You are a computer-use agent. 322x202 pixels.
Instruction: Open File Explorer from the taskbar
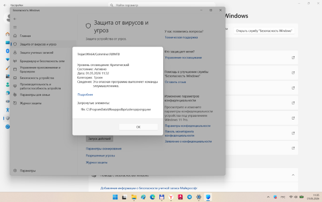[134, 197]
